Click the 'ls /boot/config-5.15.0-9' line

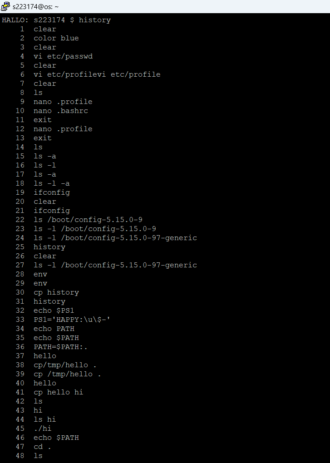[88, 220]
